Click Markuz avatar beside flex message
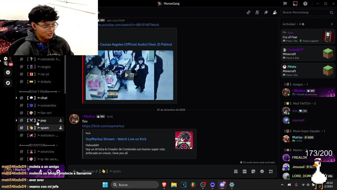This screenshot has height=190, width=337. click(74, 119)
